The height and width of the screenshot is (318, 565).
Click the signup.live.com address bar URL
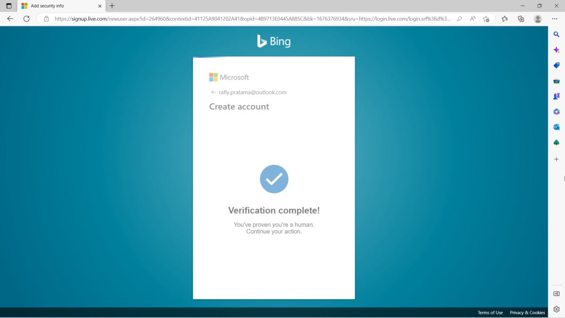[x=252, y=19]
